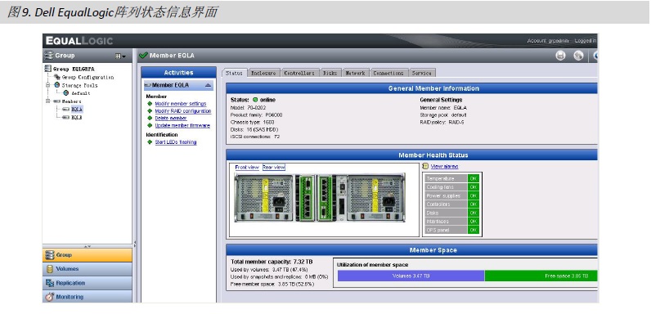The width and height of the screenshot is (651, 314).
Task: Click Delete member link
Action: point(171,119)
